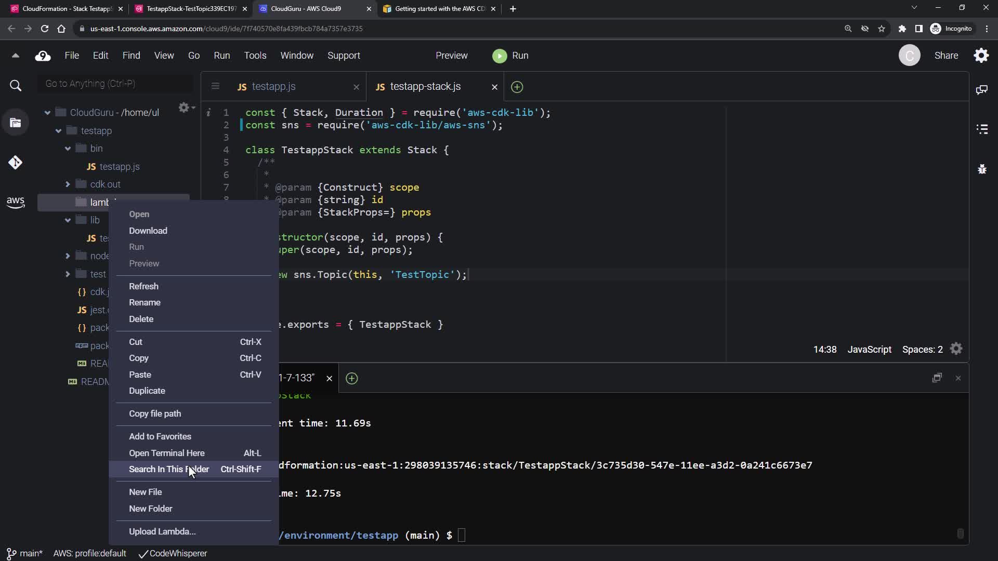Expand the cdk.out folder
998x561 pixels.
click(68, 184)
